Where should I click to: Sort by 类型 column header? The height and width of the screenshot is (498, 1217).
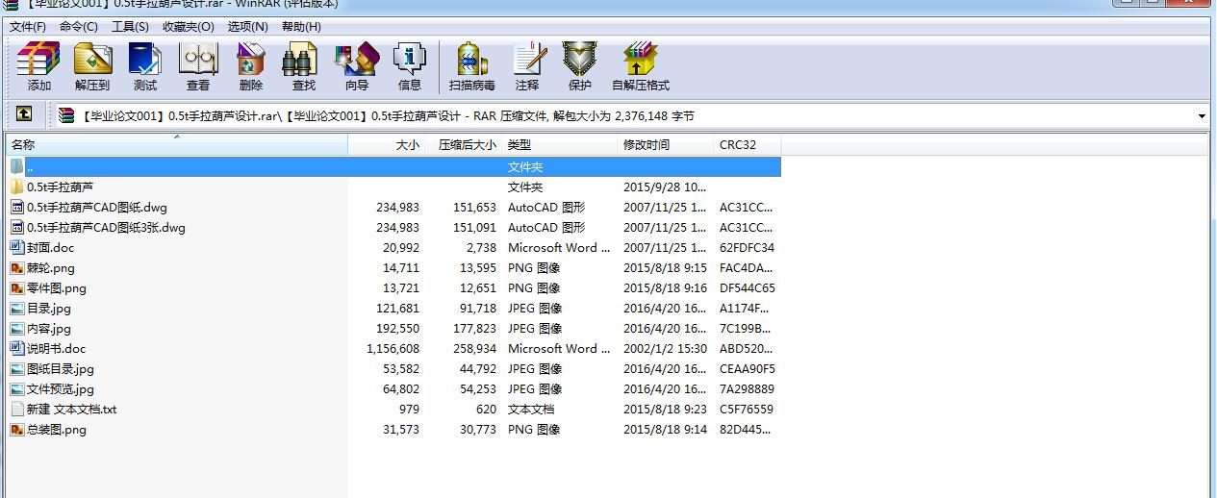(560, 145)
